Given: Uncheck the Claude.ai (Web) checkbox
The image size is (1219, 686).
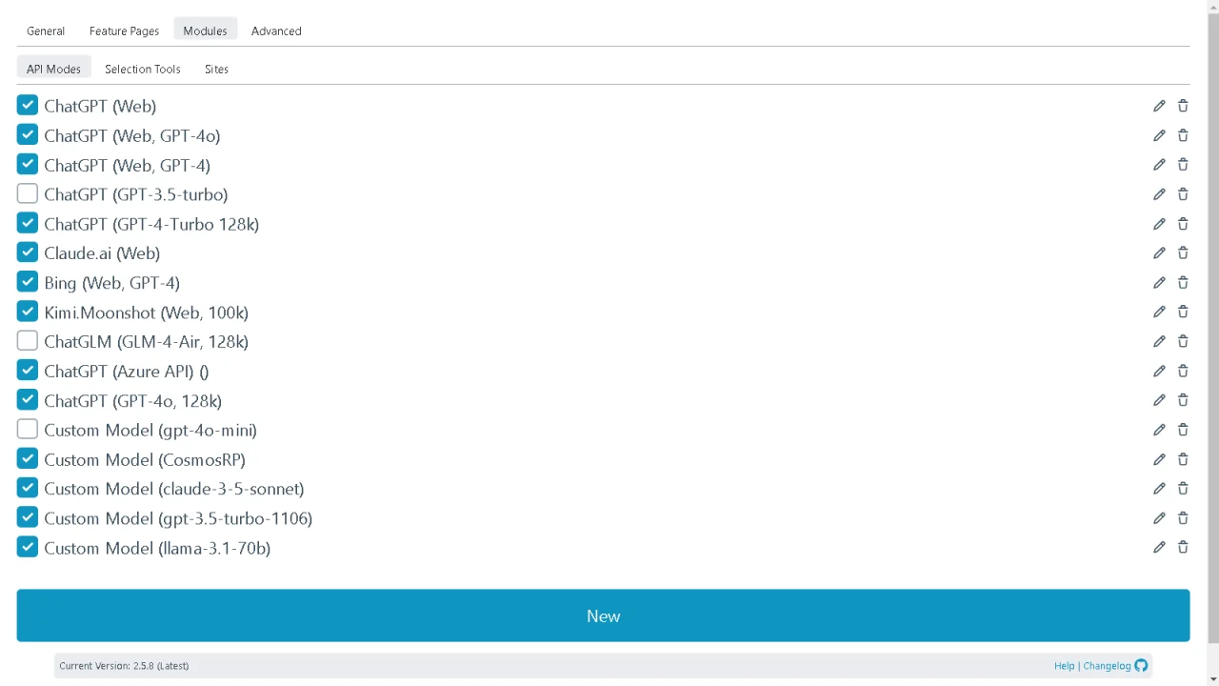Looking at the screenshot, I should pos(27,252).
